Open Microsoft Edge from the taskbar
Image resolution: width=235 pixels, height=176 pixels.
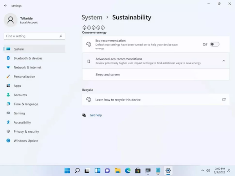[x=128, y=171]
